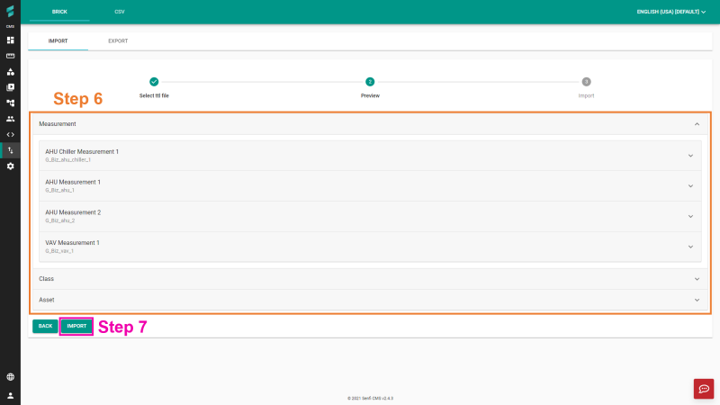This screenshot has height=405, width=720.
Task: Click step 3 Import circle
Action: coord(587,82)
